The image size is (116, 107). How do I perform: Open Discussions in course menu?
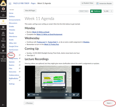[x=13, y=23]
